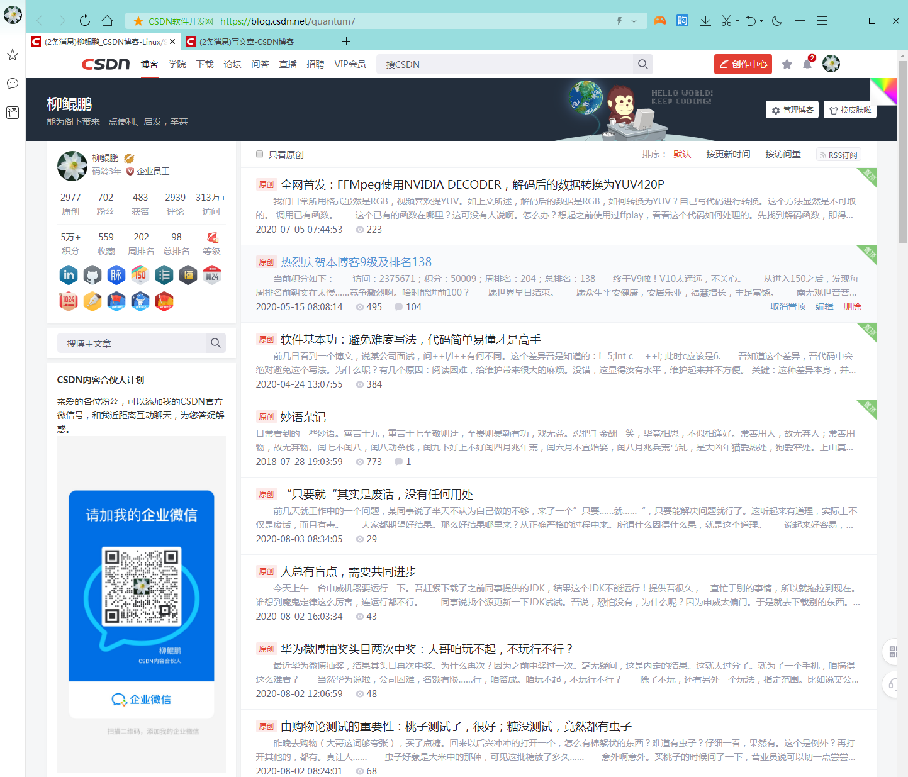Click the undo/restore closed tab icon
Image resolution: width=908 pixels, height=777 pixels.
(x=751, y=21)
